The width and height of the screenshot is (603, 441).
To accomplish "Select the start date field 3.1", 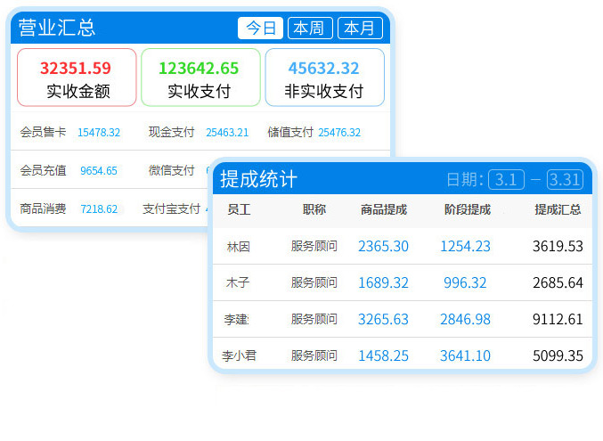I will tap(506, 180).
